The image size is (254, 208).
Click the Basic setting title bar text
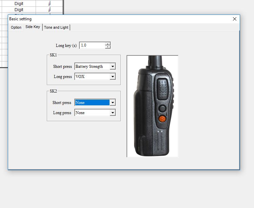pos(20,19)
